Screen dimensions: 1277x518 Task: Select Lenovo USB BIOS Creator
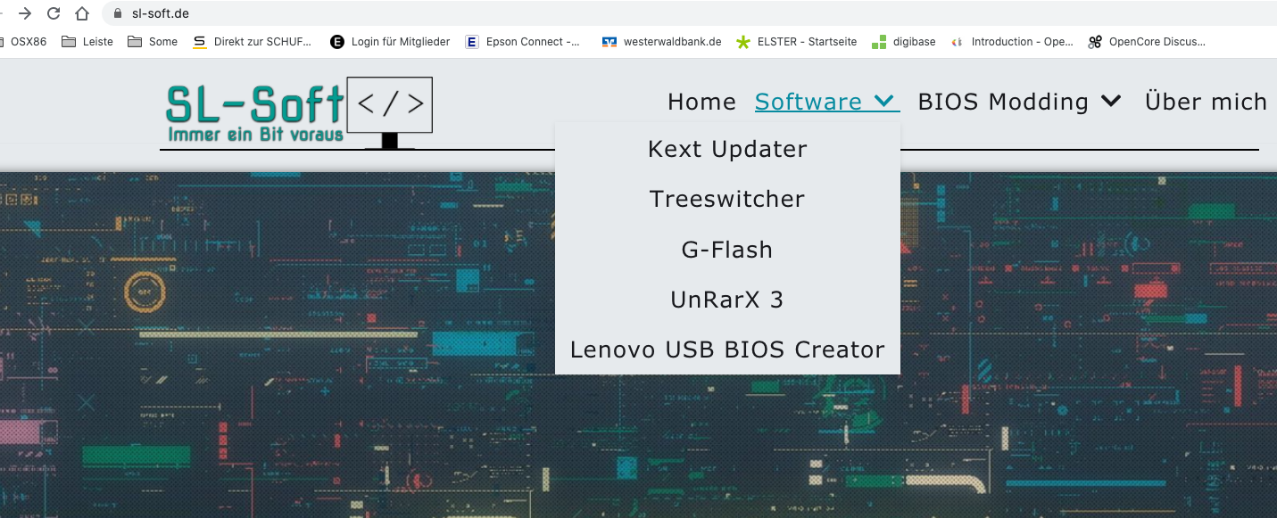point(727,349)
